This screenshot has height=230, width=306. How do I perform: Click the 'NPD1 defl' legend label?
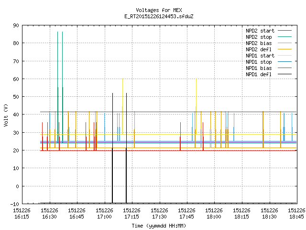point(259,74)
